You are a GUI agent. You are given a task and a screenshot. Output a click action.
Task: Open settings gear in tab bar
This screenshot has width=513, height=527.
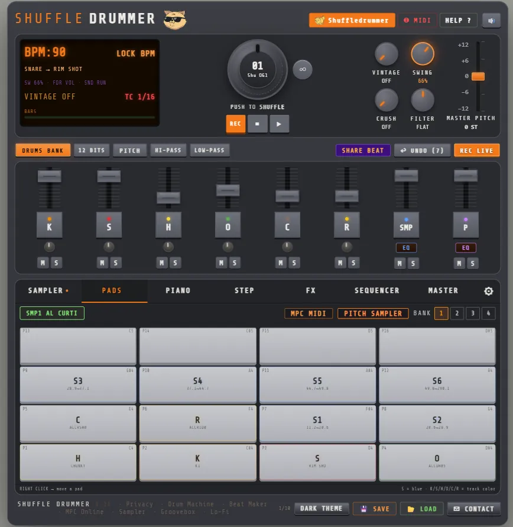[x=489, y=291]
